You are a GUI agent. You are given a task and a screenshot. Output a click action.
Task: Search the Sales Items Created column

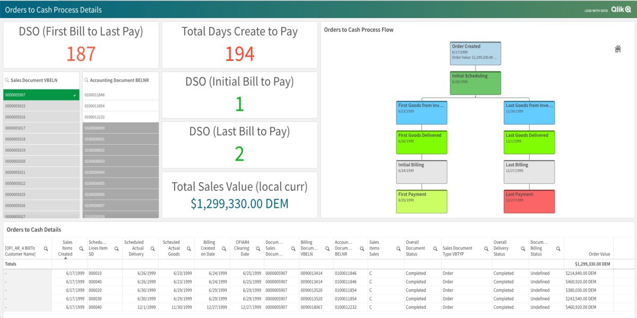click(81, 248)
